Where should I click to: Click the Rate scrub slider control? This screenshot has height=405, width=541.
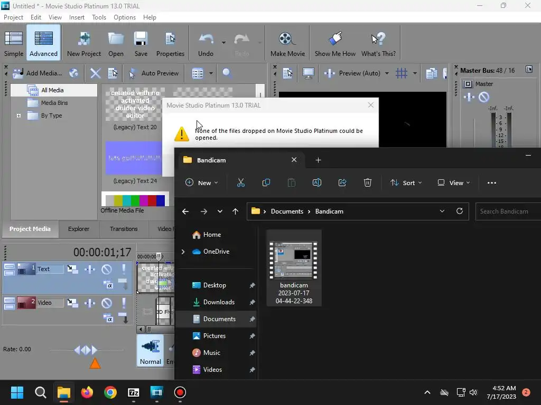pos(86,350)
